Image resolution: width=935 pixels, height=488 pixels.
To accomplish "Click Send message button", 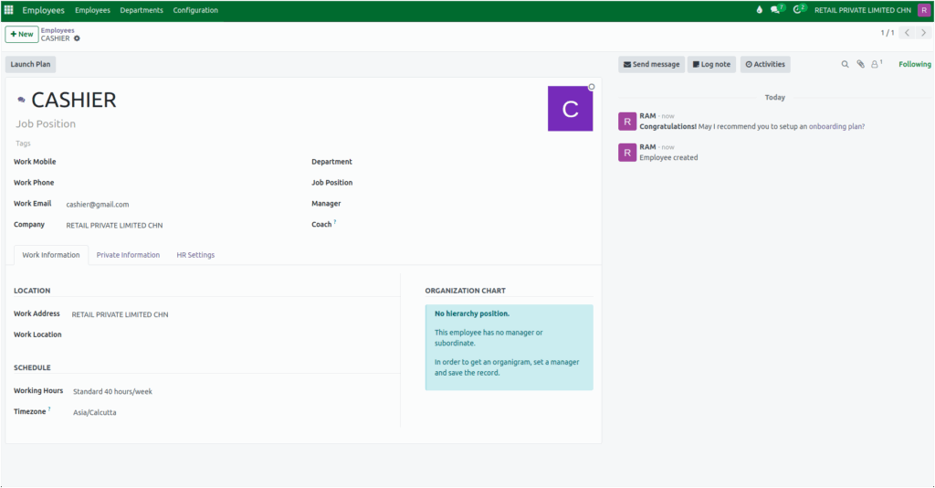I will [x=651, y=65].
